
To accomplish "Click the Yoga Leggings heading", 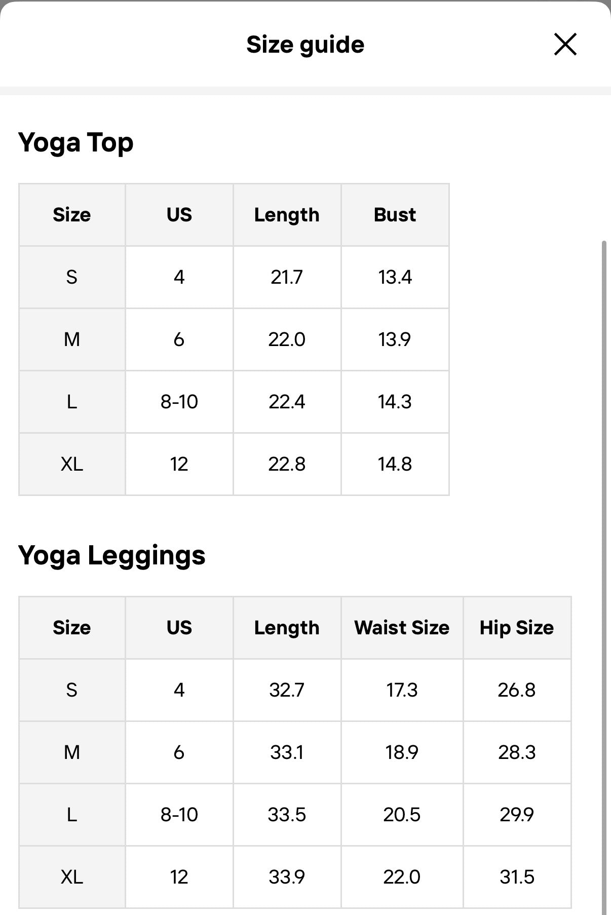I will coord(112,555).
